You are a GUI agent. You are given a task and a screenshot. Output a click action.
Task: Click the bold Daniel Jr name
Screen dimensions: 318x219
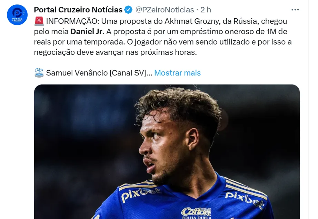point(87,32)
